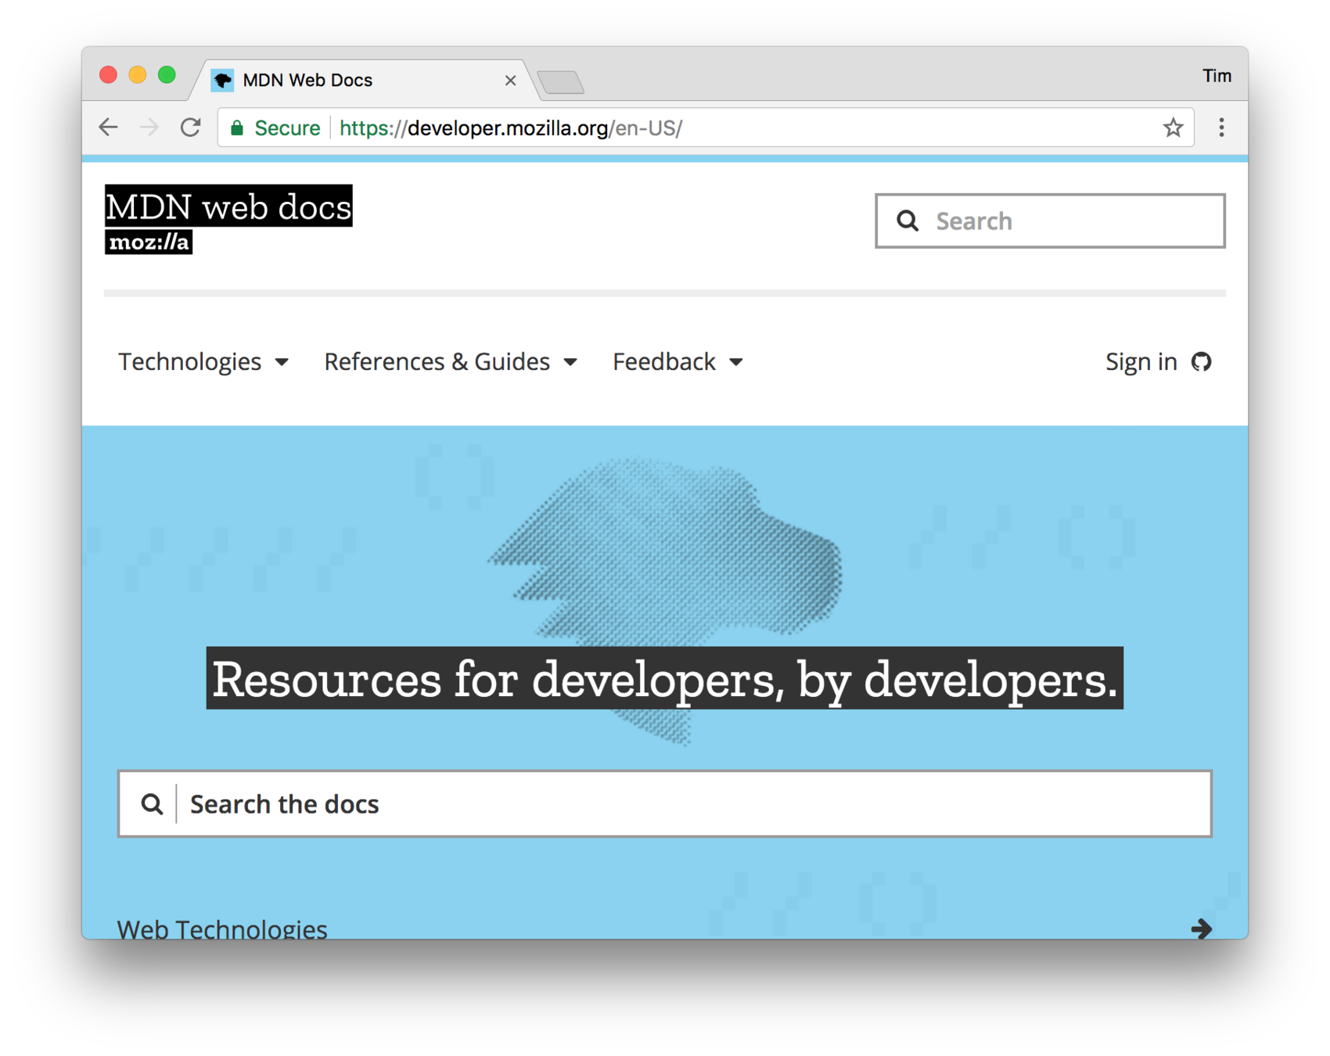
Task: Click the magnifier icon in Search the docs
Action: pos(152,803)
